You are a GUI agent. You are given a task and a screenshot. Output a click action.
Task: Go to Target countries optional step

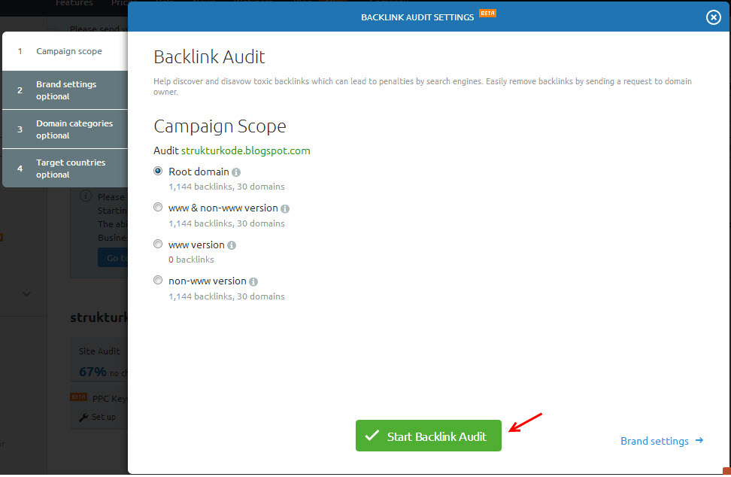[x=65, y=169]
